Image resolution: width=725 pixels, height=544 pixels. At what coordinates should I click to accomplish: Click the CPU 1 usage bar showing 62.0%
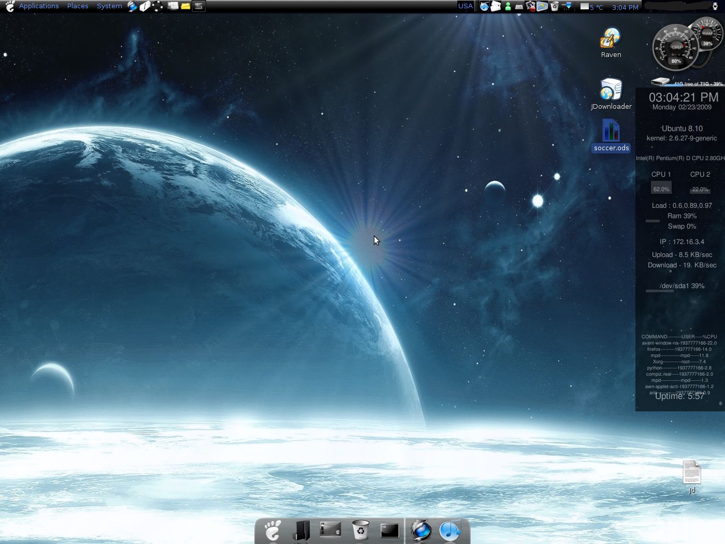[x=661, y=188]
